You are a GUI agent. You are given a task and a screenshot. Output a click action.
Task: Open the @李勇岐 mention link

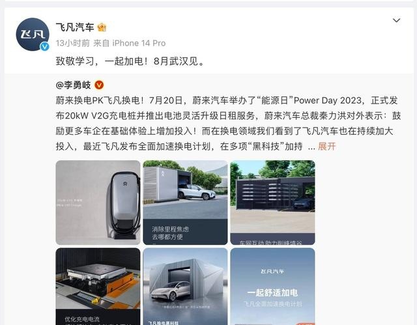(x=74, y=85)
